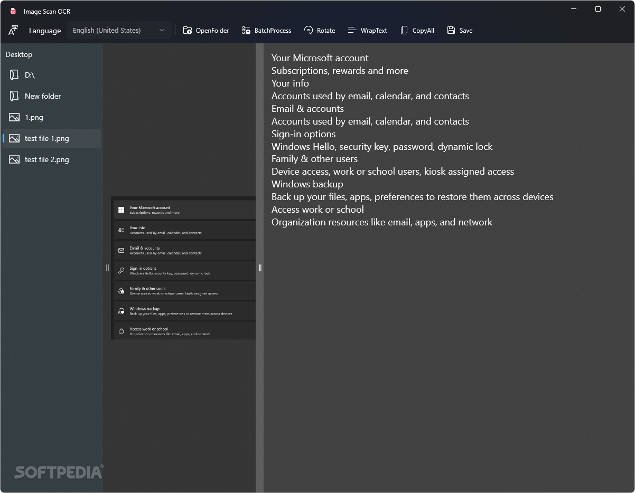Click the scanned image preview thumbnail

tap(183, 268)
